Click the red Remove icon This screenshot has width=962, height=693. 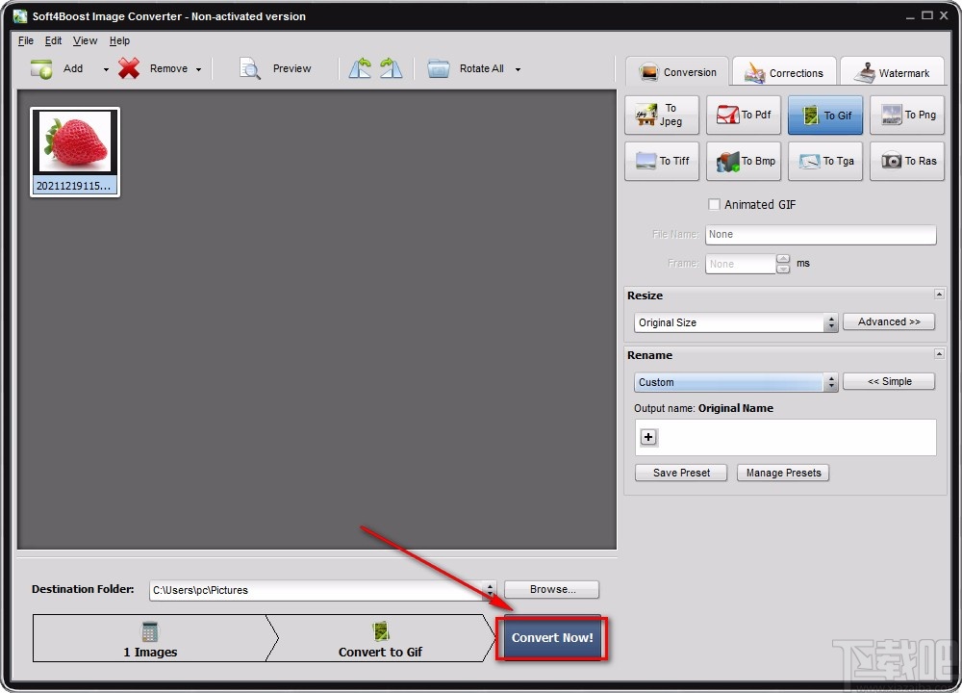click(129, 68)
